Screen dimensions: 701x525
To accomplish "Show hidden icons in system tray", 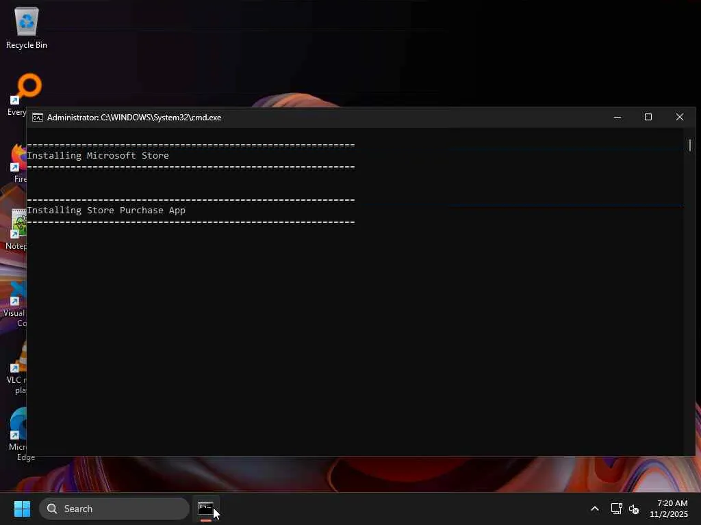I will [x=595, y=509].
